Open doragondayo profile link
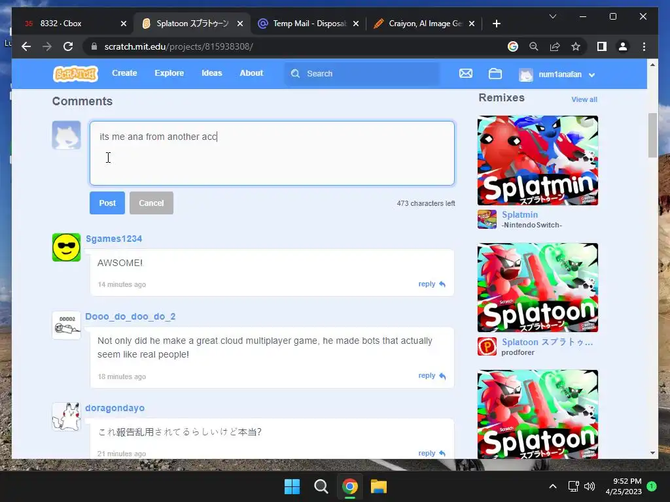 [x=115, y=408]
